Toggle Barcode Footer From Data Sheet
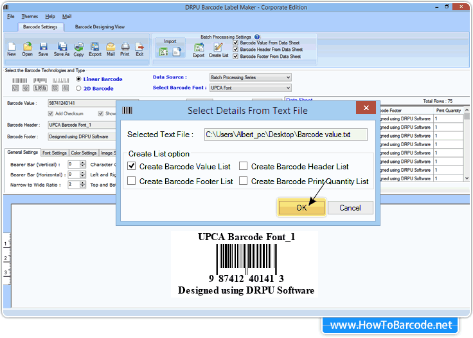Image resolution: width=473 pixels, height=338 pixels. 236,56
